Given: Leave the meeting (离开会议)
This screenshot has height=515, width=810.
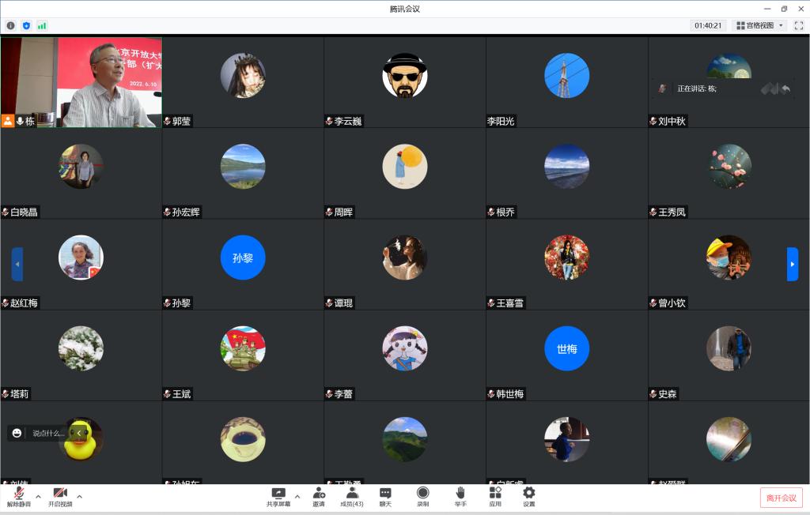Looking at the screenshot, I should pyautogui.click(x=782, y=497).
